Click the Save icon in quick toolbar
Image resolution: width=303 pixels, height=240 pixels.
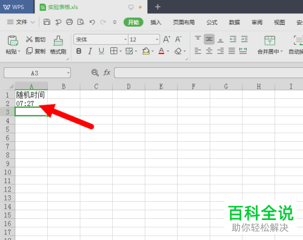tap(47, 22)
